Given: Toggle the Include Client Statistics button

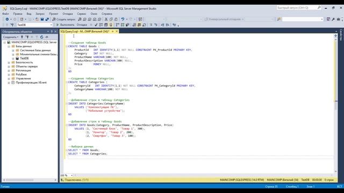Looking at the screenshot, I should point(128,25).
